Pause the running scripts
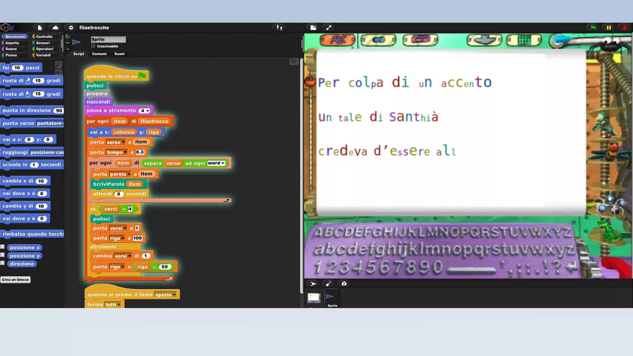Screen dimensions: 633x356 click(x=609, y=28)
